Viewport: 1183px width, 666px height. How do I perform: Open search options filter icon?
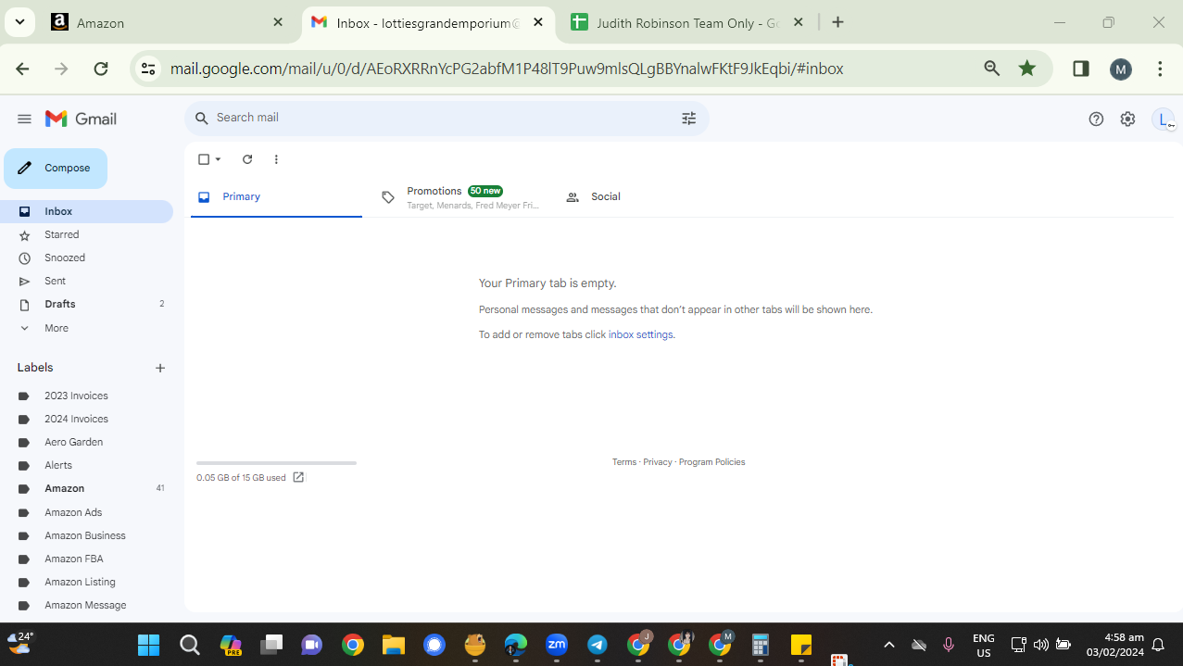pos(688,119)
